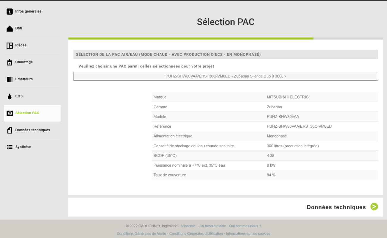387x238 pixels.
Task: Open the Infos générales menu item
Action: tap(32, 12)
